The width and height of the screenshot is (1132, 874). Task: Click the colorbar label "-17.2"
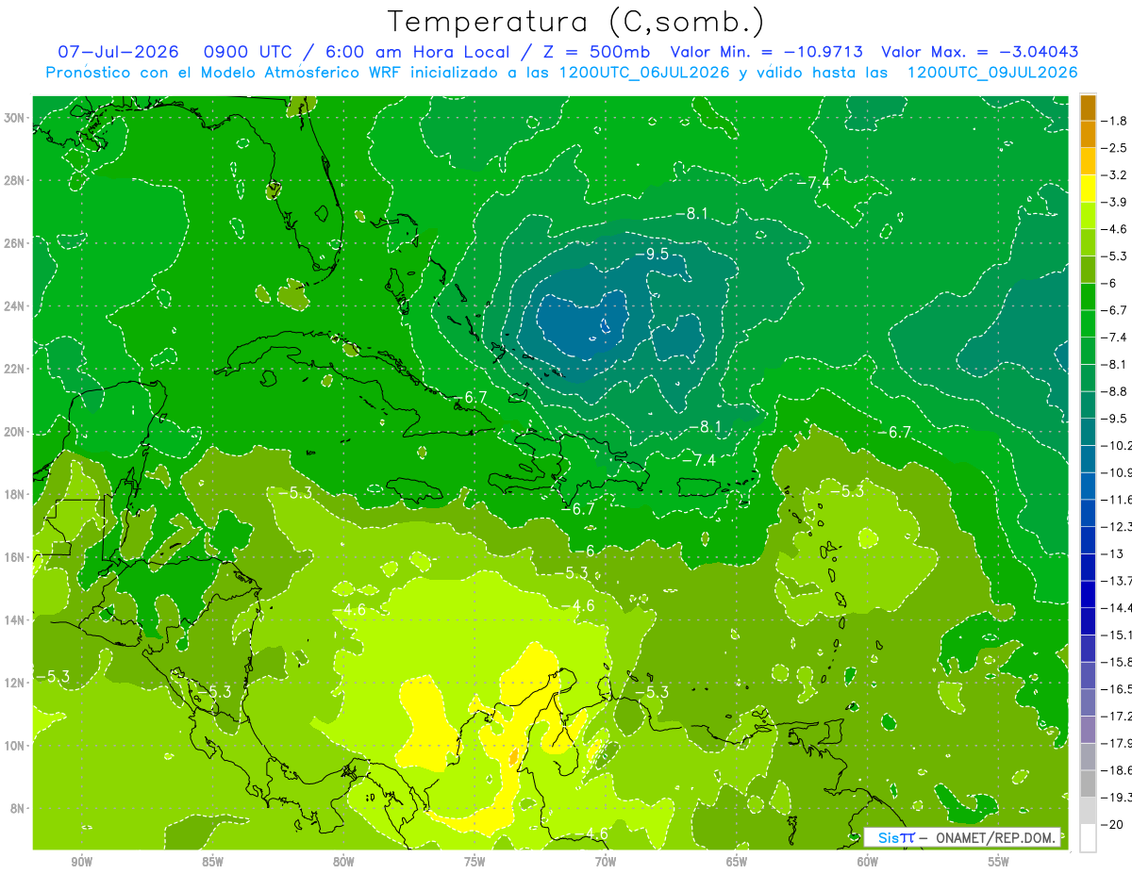click(x=1117, y=716)
